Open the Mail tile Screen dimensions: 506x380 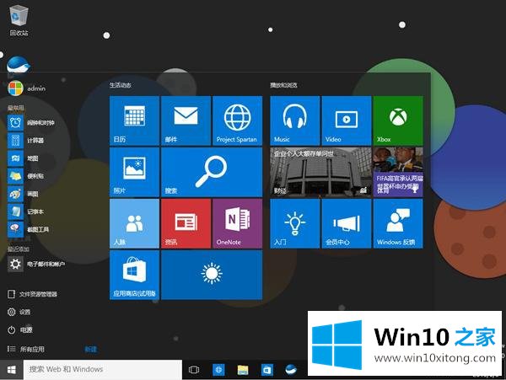(186, 120)
